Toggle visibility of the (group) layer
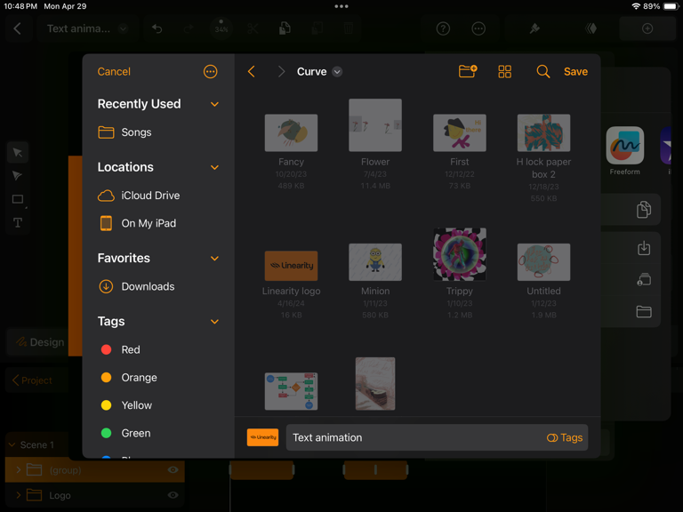Screen dimensions: 683x512 pyautogui.click(x=173, y=469)
